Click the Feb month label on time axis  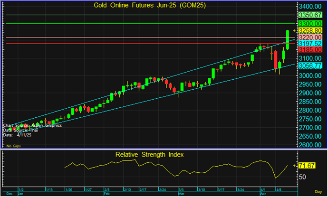coord(107,194)
